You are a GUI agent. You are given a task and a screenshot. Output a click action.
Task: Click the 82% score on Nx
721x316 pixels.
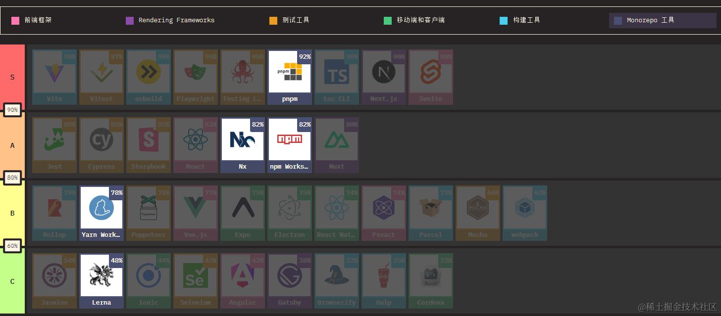(257, 125)
